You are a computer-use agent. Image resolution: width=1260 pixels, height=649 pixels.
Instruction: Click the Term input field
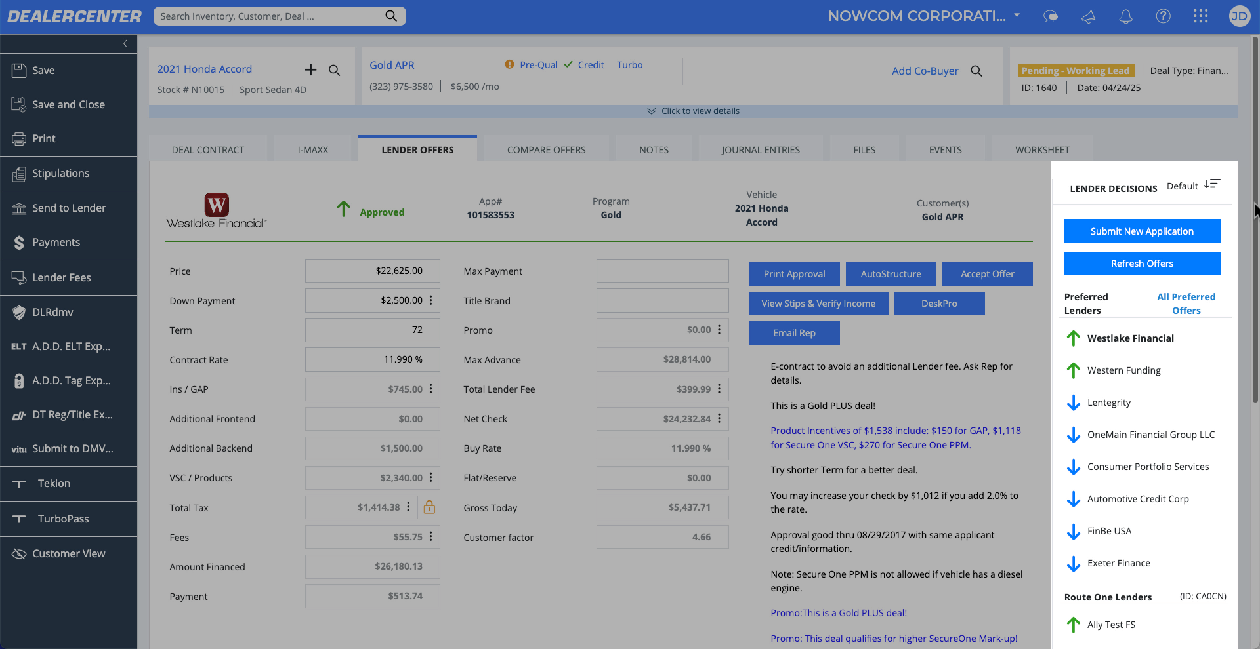tap(373, 330)
